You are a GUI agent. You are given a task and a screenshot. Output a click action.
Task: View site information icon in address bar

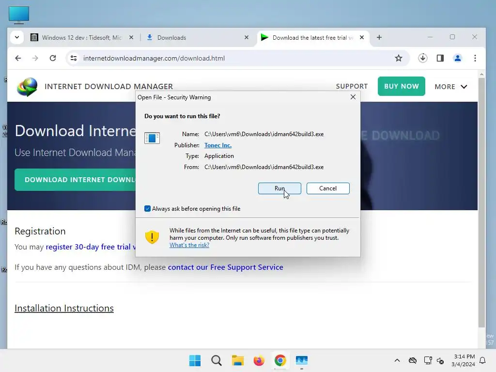point(74,58)
